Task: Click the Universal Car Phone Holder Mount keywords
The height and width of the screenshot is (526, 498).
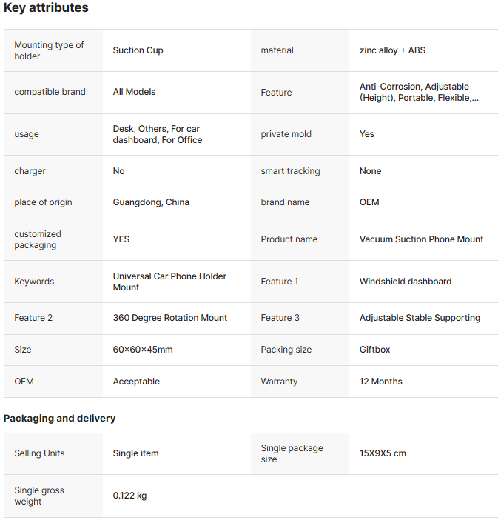Action: pyautogui.click(x=169, y=282)
